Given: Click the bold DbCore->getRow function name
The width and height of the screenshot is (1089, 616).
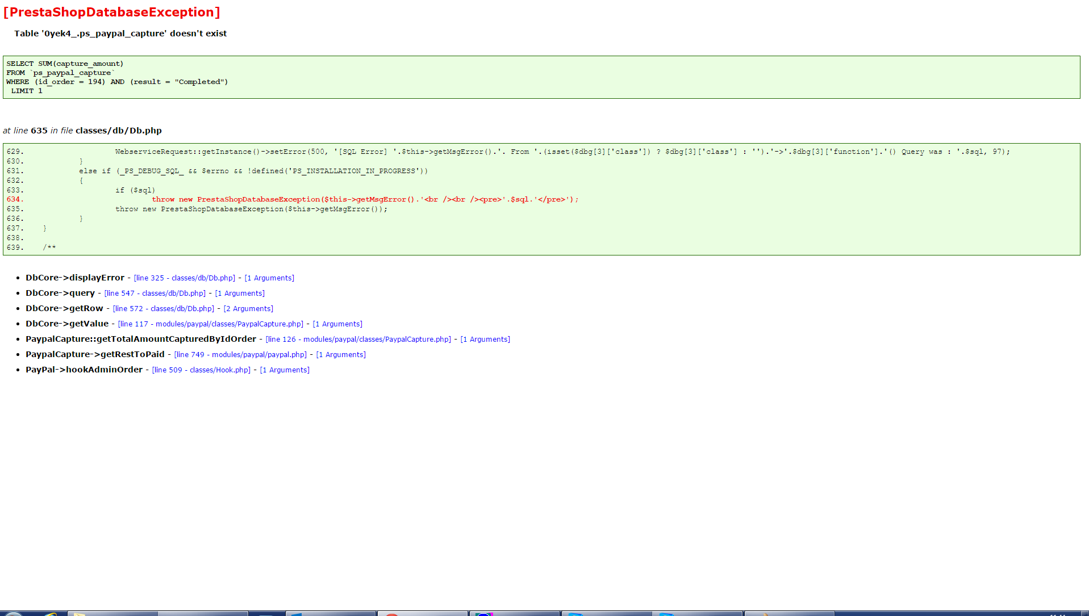Looking at the screenshot, I should [64, 308].
